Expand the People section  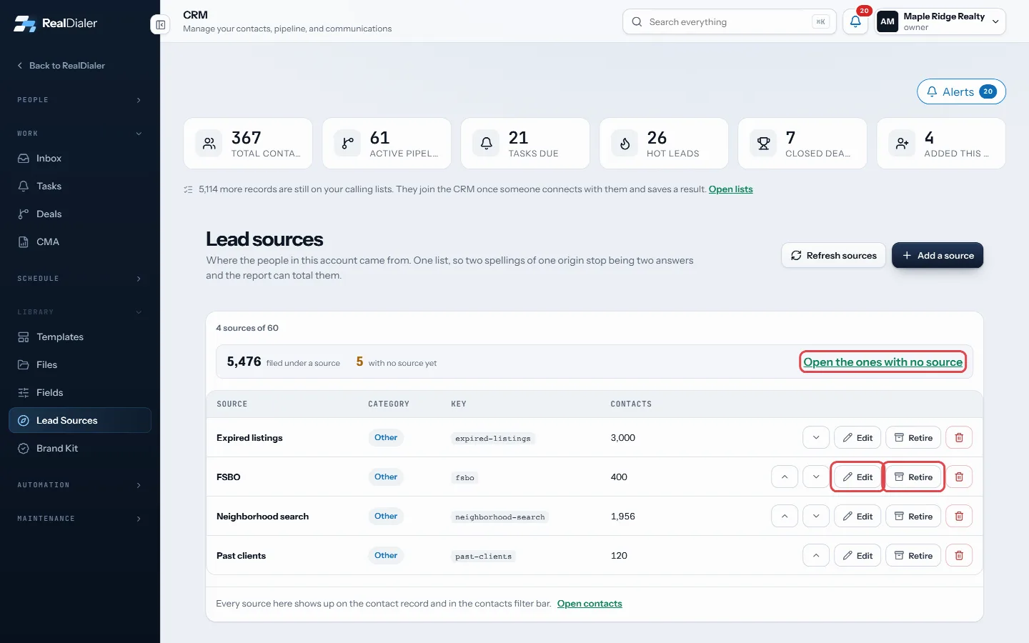(x=80, y=100)
